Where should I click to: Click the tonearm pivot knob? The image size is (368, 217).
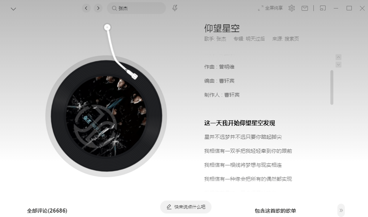(x=107, y=27)
